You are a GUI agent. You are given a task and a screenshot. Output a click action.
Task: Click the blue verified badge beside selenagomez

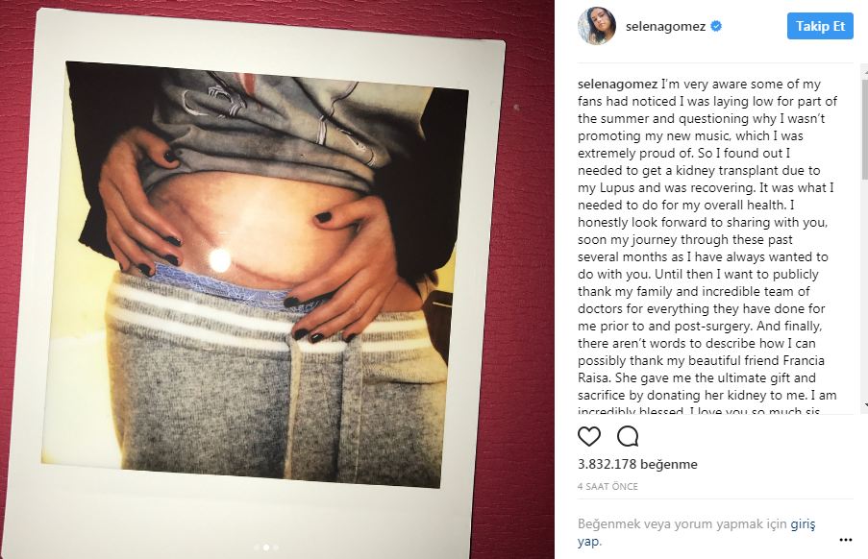716,26
